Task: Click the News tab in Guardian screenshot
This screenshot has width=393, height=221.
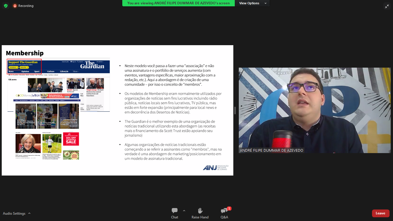Action: pos(11,71)
